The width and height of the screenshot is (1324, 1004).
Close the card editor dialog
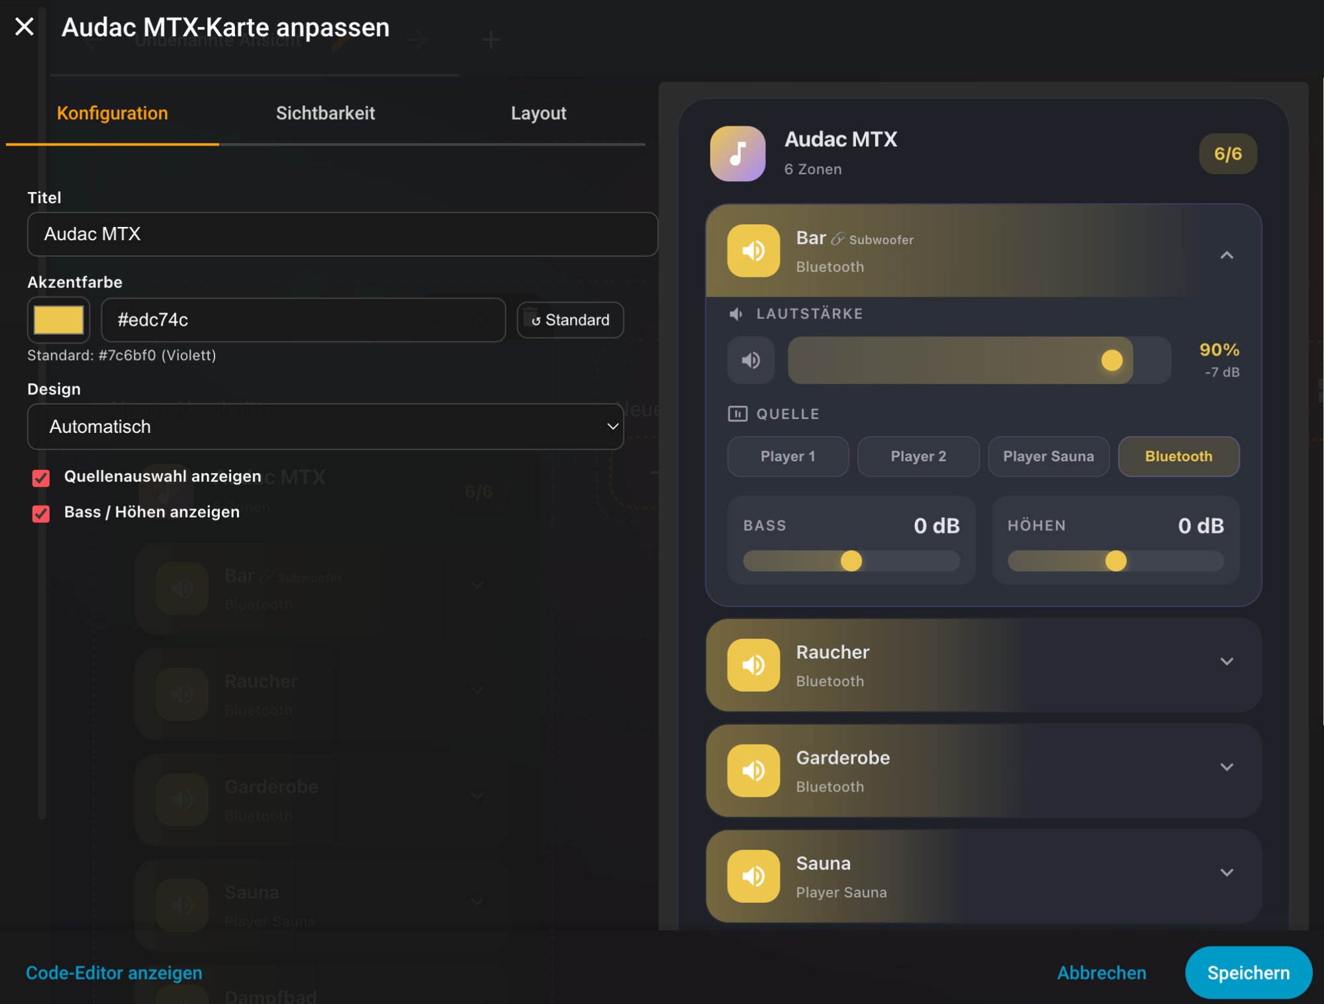pyautogui.click(x=24, y=27)
